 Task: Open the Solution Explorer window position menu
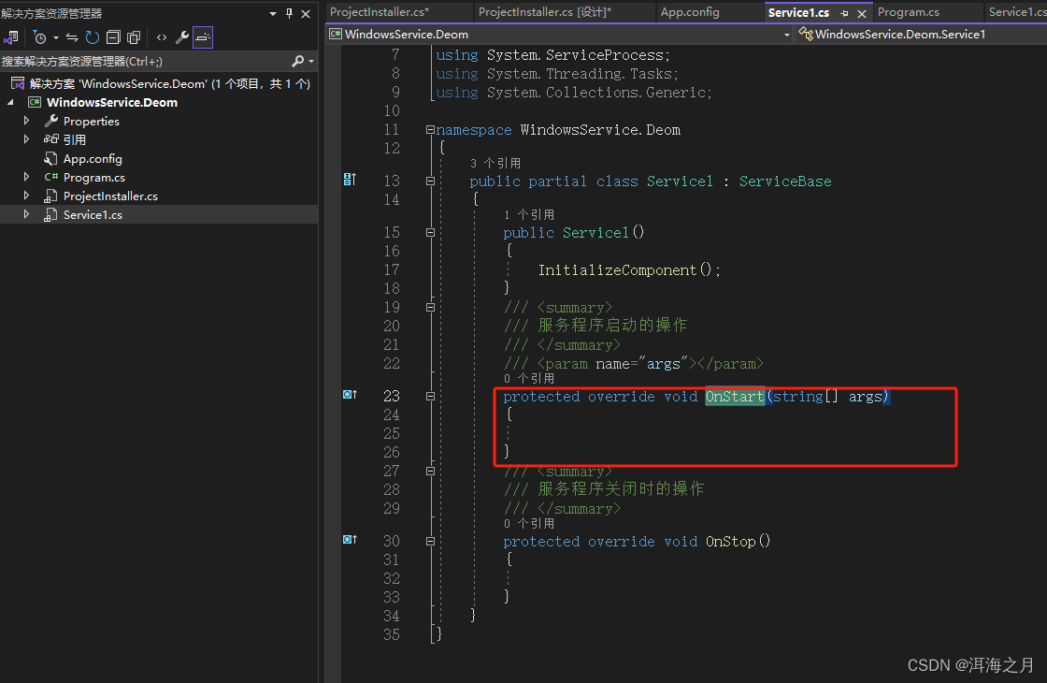pos(272,13)
